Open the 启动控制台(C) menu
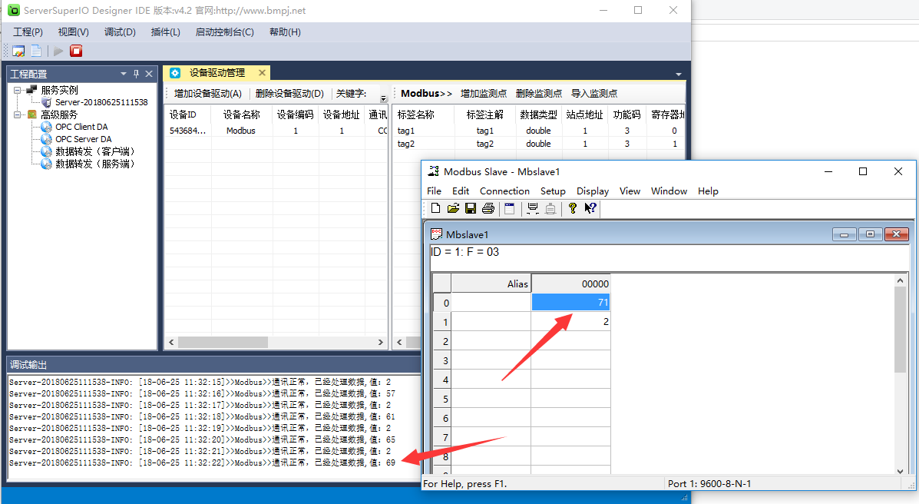 pos(225,32)
